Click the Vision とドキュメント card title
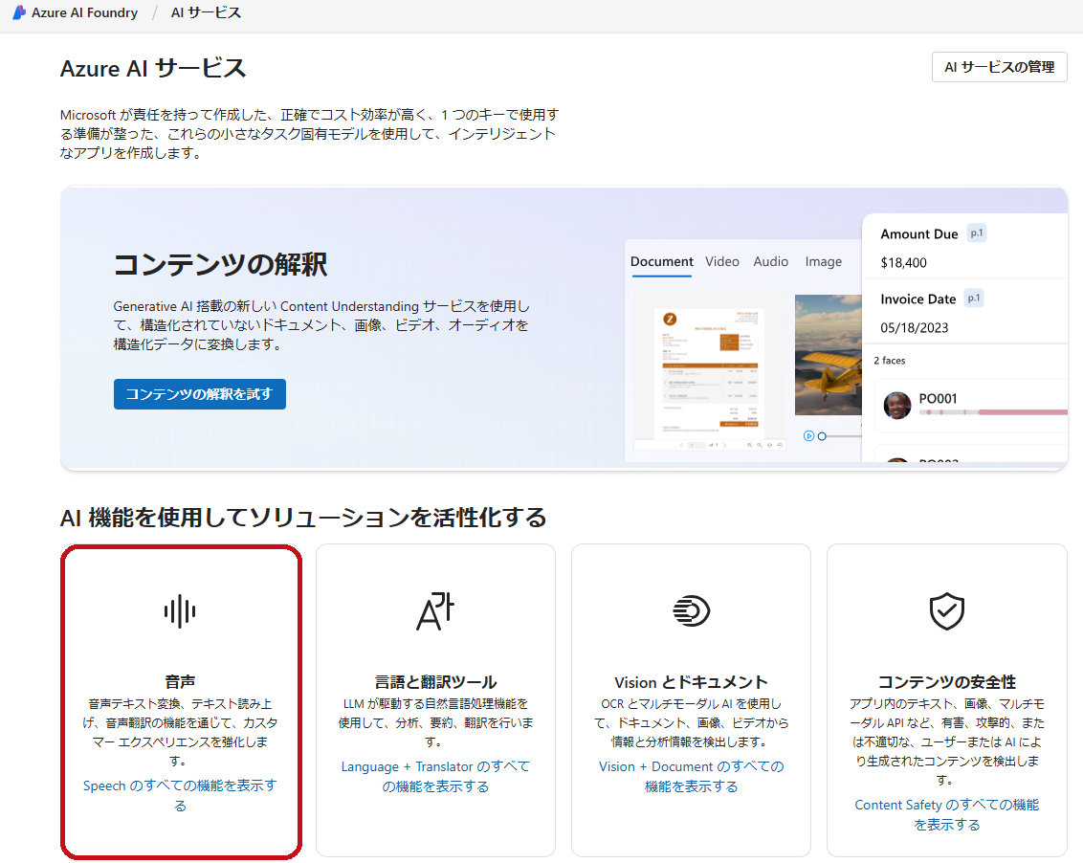 [x=691, y=682]
